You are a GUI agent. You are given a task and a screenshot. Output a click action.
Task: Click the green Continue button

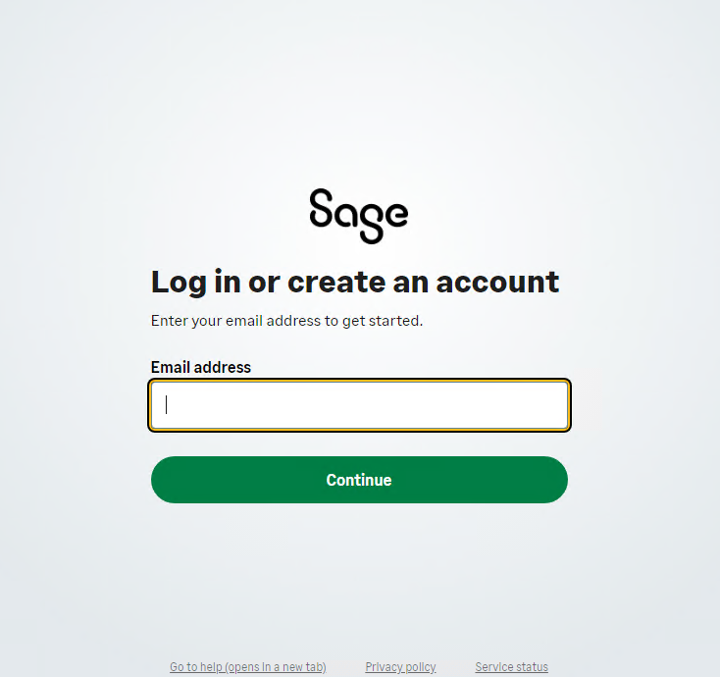pos(360,480)
